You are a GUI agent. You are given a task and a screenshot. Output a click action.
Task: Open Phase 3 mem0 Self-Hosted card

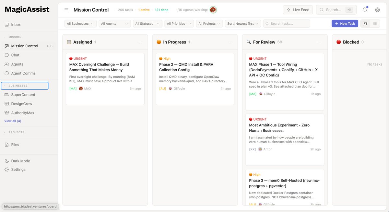coord(285,187)
